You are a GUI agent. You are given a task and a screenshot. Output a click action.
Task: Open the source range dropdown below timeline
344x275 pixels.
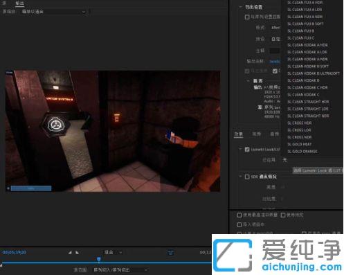(120, 269)
